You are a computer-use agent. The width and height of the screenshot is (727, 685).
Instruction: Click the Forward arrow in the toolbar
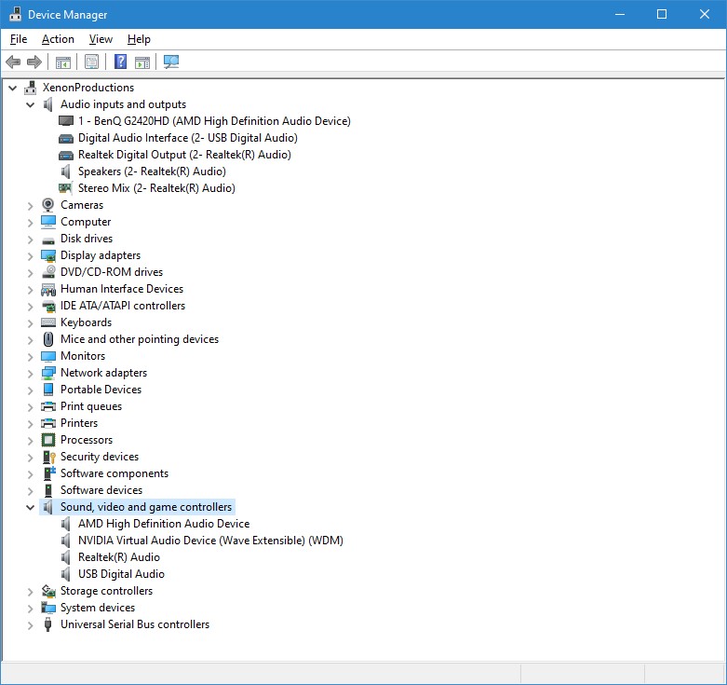(x=34, y=62)
